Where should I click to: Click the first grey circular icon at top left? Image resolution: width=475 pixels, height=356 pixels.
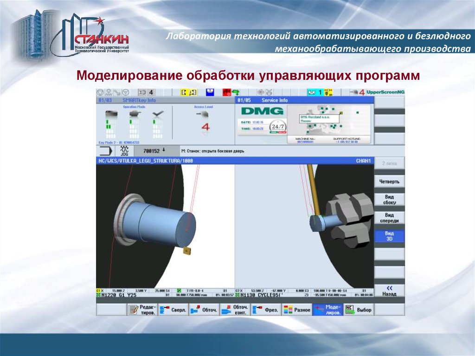point(100,92)
